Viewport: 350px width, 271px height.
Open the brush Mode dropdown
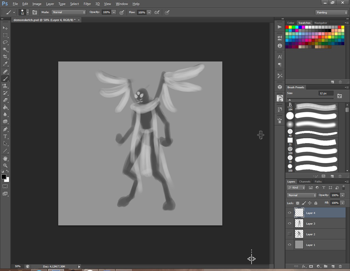click(x=69, y=12)
